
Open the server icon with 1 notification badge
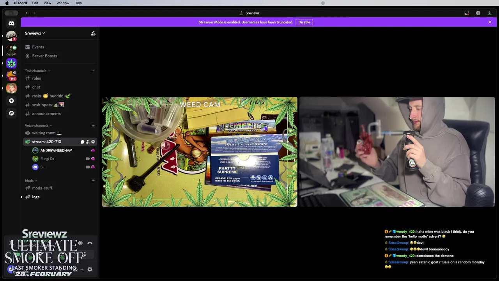(x=11, y=36)
